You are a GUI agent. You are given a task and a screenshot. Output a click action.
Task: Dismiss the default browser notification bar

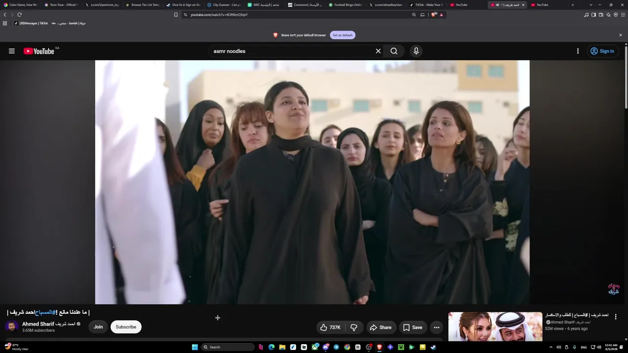(621, 35)
